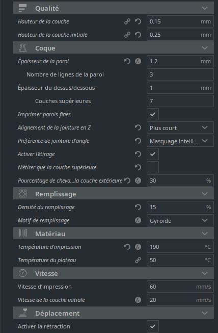The width and height of the screenshot is (218, 333).
Task: Collapse the Remplissage settings section
Action: click(114, 194)
